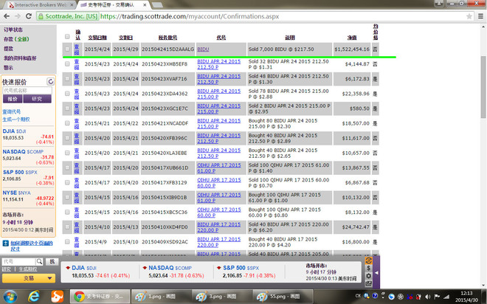Open the 1.png Paint window from taskbar
This screenshot has height=304, width=487.
(x=161, y=297)
